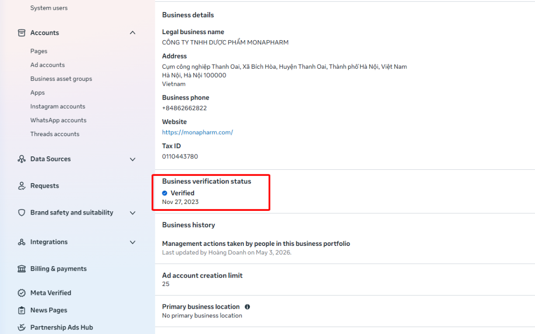
Task: Click the Accounts archive box icon
Action: pos(22,33)
